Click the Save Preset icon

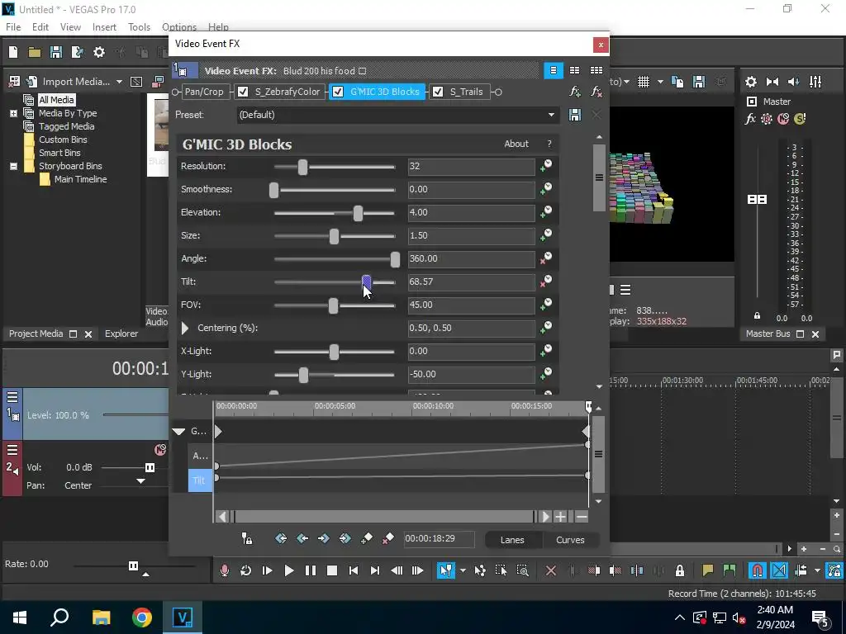coord(575,115)
